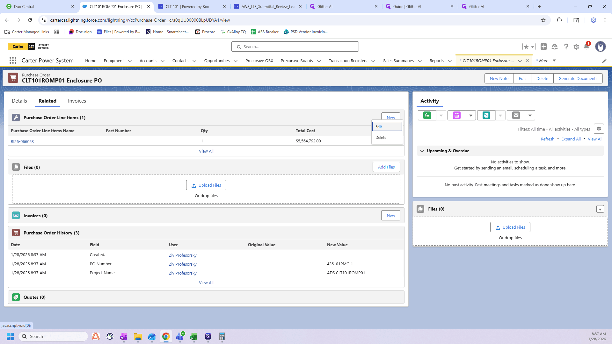The image size is (612, 344).
Task: Click the Guidance Center trailhead icon
Action: 555,47
